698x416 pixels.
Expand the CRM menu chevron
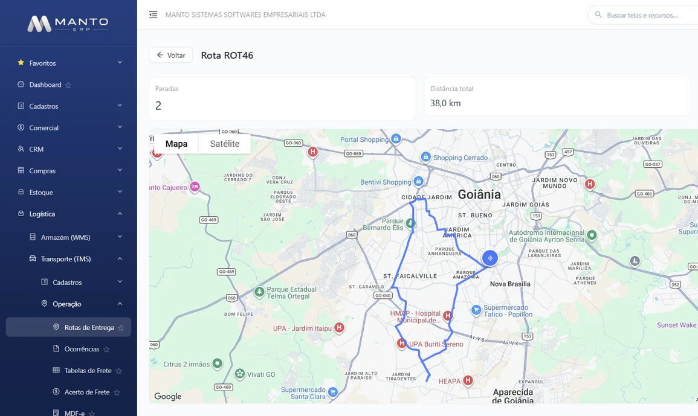pos(120,148)
